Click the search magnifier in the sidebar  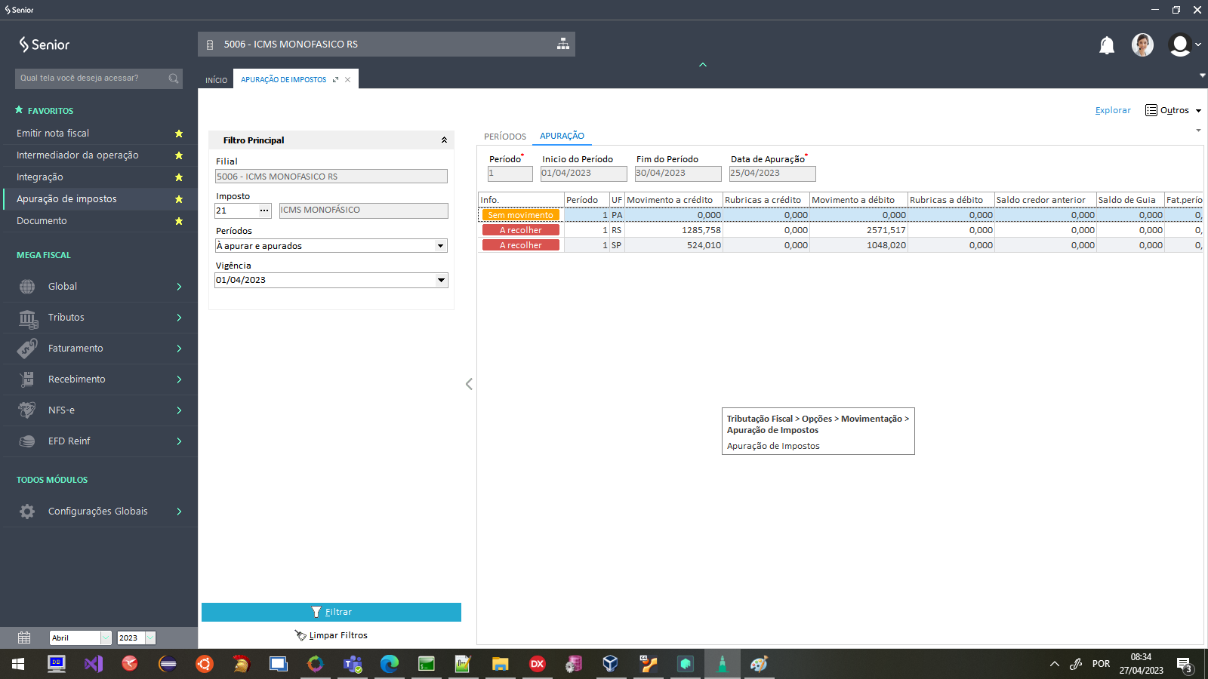click(x=174, y=78)
